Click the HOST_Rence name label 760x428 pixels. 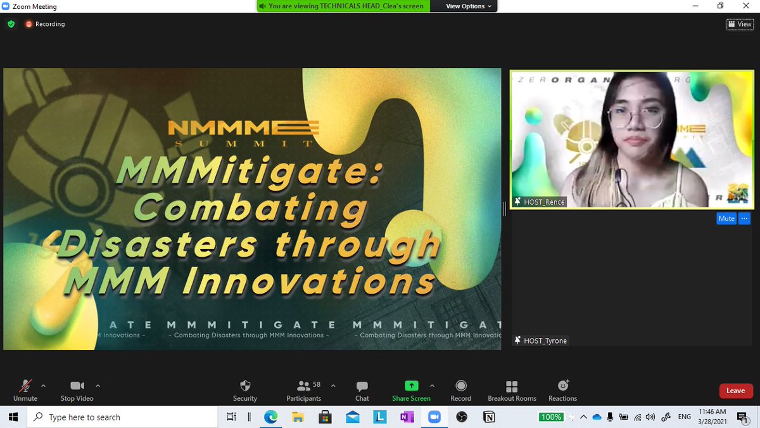coord(540,202)
